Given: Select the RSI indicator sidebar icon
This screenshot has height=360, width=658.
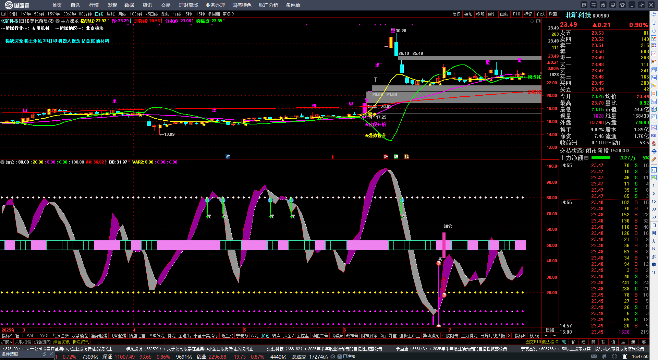Looking at the screenshot, I should point(654,135).
